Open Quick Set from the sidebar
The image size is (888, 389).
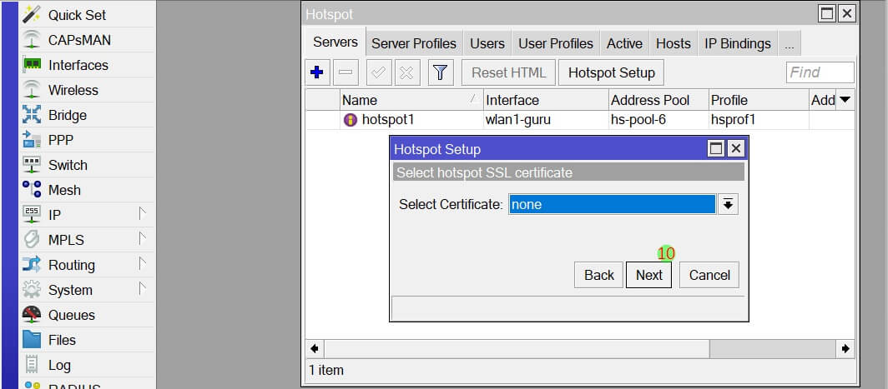click(x=77, y=15)
